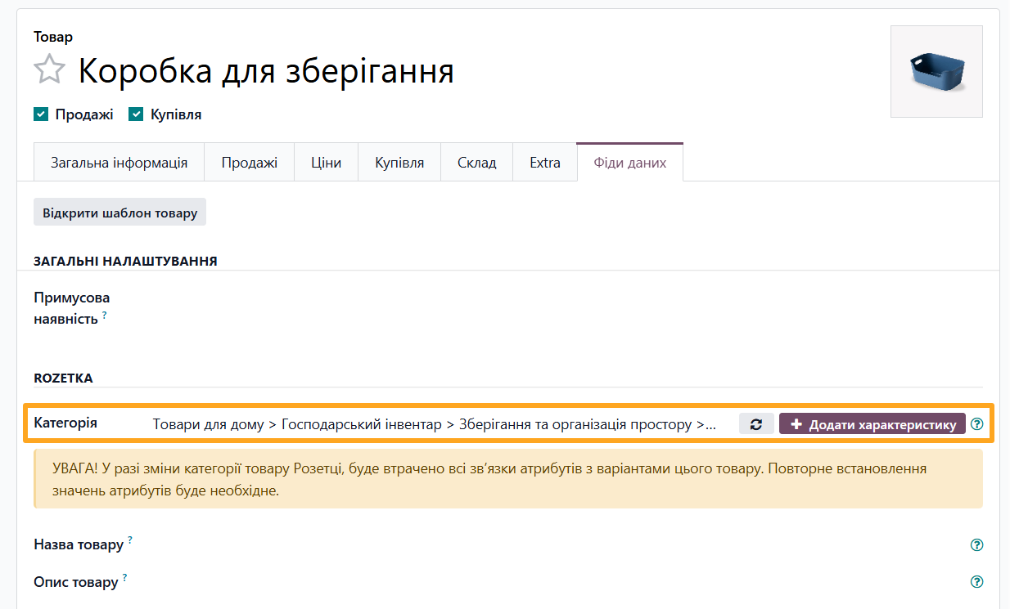The width and height of the screenshot is (1010, 609).
Task: Click the ЗАГАЛЬНІ НАЛАШТУВАННЯ section heading
Action: [125, 261]
